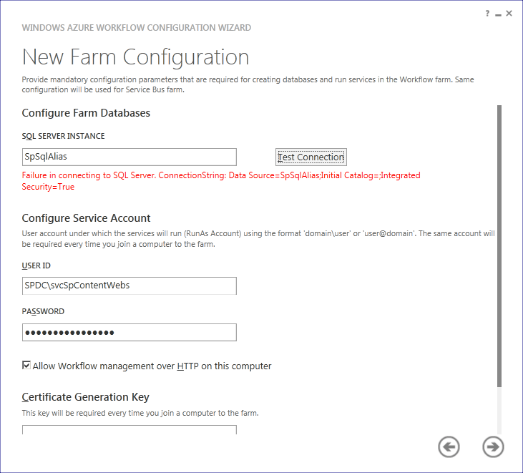Screen dimensions: 523x473
Task: Click the SQL SERVER INSTANCE label
Action: (63, 136)
